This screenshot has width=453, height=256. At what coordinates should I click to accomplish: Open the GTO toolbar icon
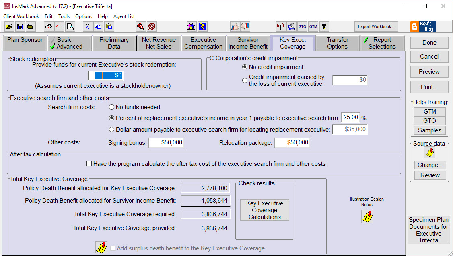click(302, 26)
